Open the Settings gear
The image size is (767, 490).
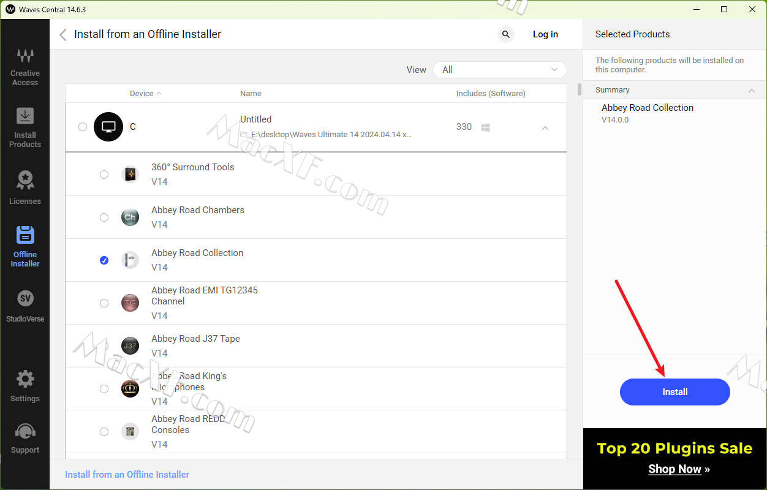click(x=25, y=385)
